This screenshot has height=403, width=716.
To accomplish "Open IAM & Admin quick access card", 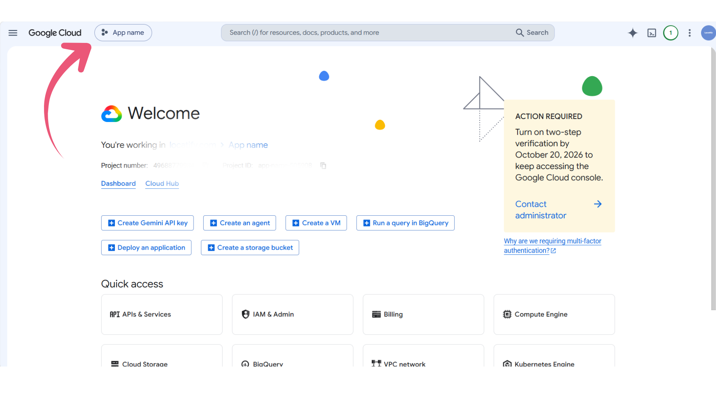I will 292,314.
